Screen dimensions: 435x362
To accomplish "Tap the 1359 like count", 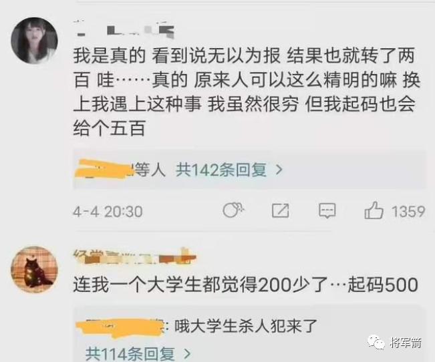I will (408, 211).
